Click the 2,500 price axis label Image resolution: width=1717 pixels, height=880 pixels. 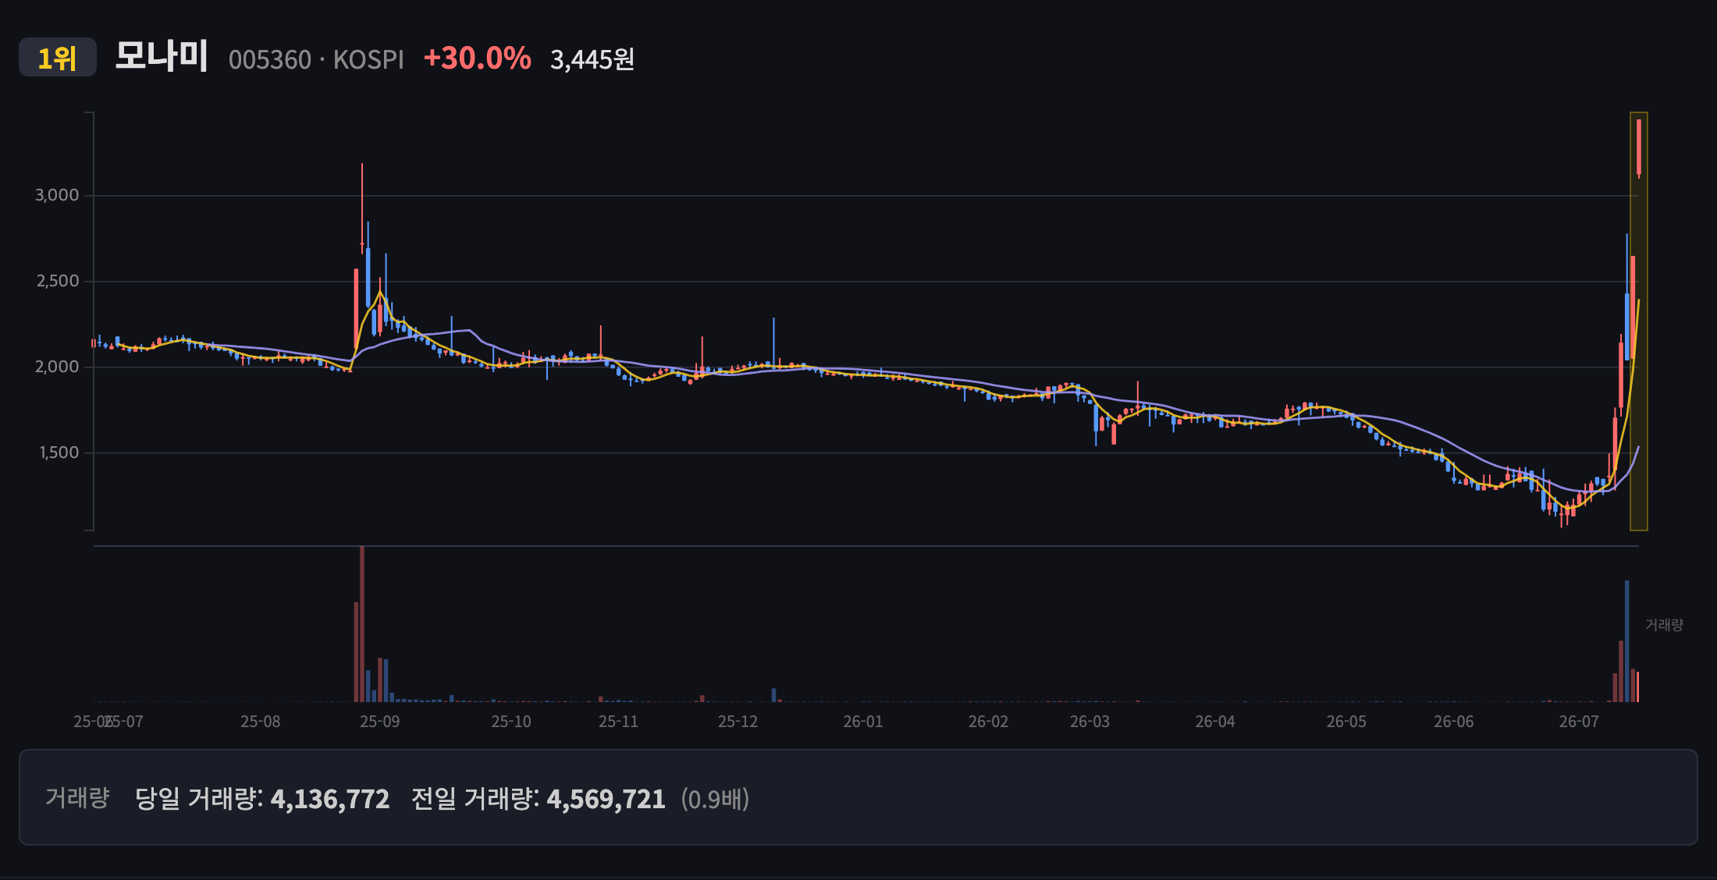58,281
